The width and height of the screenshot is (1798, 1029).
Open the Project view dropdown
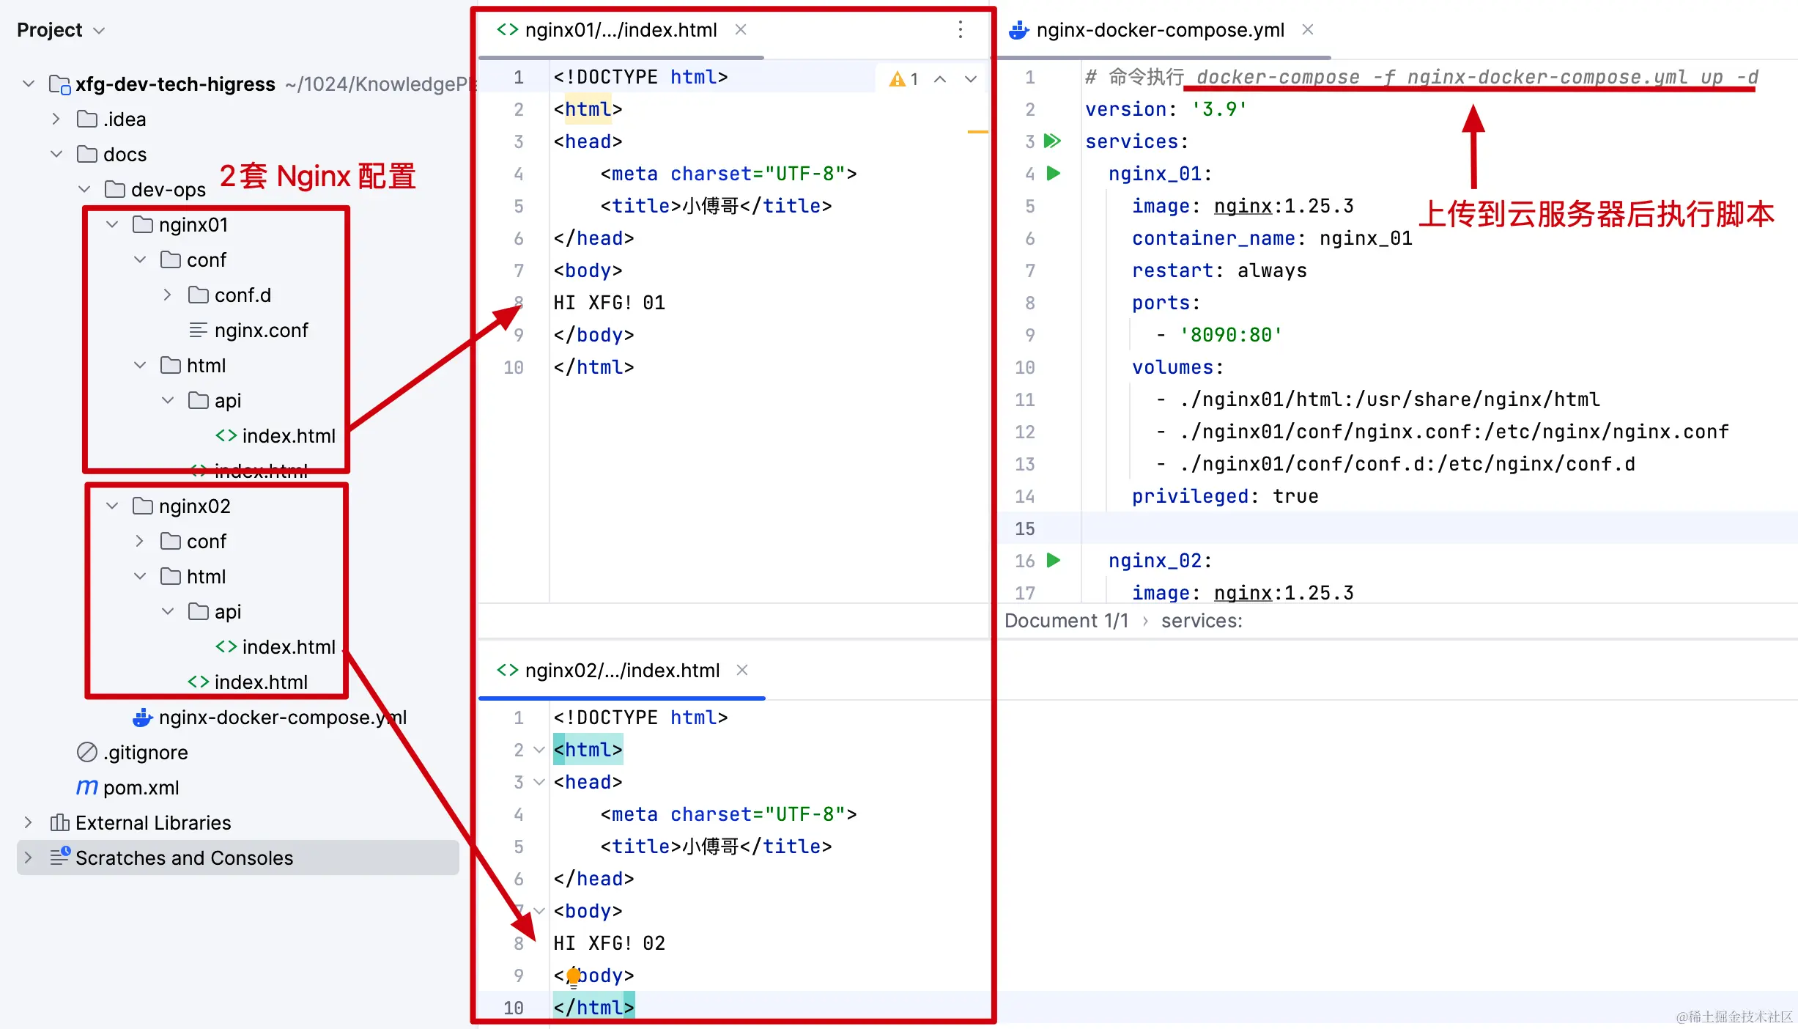[x=100, y=31]
